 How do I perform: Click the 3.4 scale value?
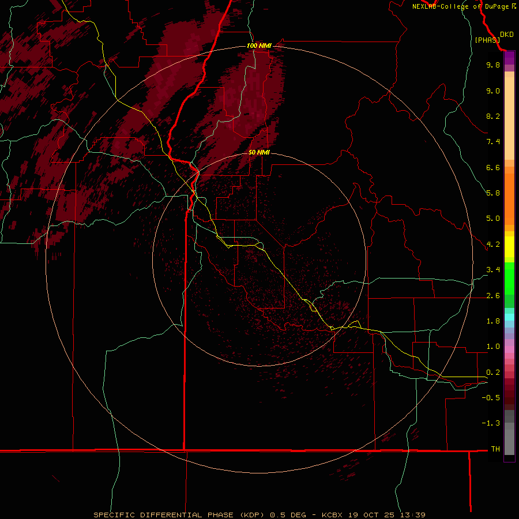tap(493, 270)
